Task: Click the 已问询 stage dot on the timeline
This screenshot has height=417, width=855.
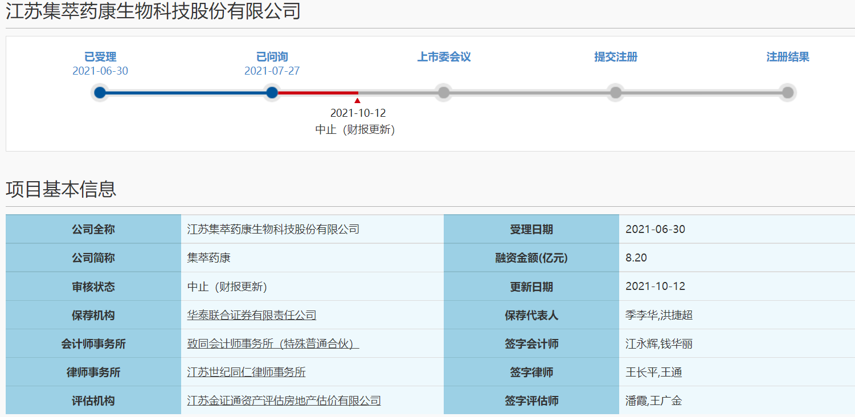Action: [272, 92]
